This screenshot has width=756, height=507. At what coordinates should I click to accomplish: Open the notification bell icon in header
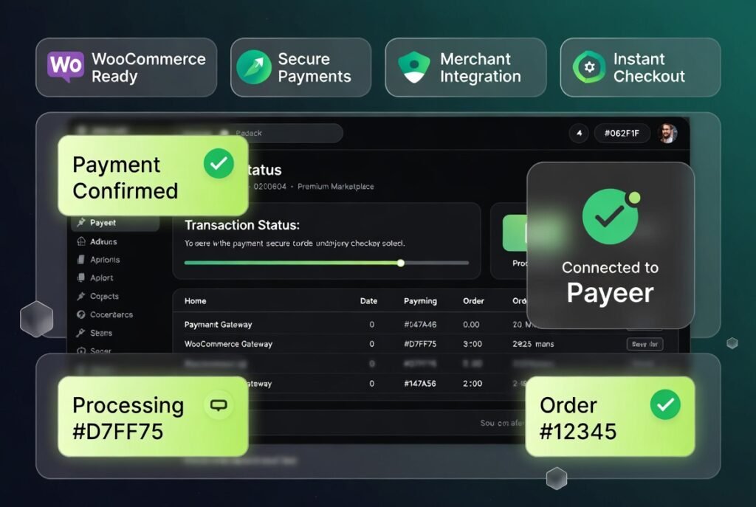pos(579,133)
